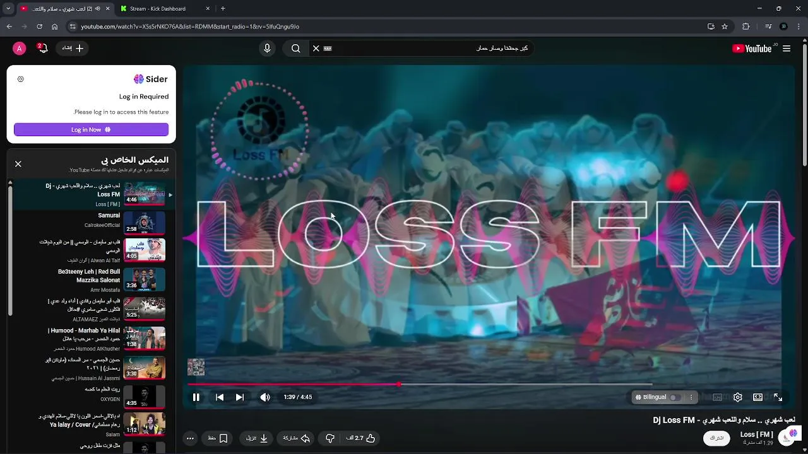View site information icon in address bar

tap(73, 26)
